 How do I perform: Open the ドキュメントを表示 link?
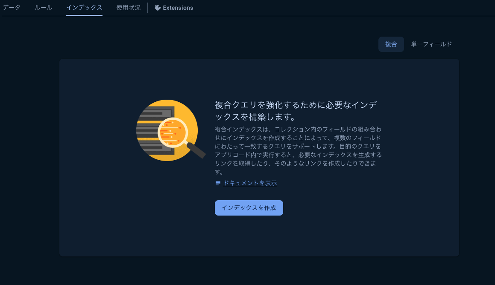pyautogui.click(x=249, y=183)
